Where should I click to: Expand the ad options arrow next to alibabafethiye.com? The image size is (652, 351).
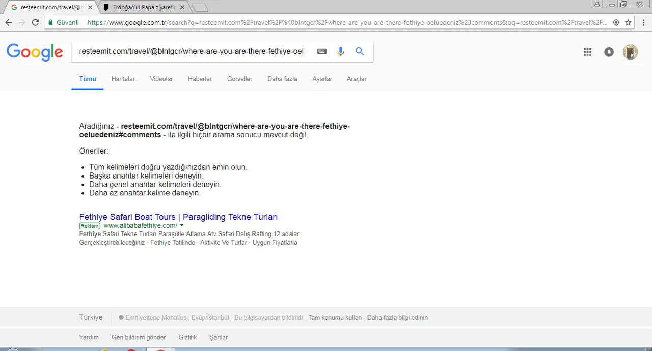point(182,225)
